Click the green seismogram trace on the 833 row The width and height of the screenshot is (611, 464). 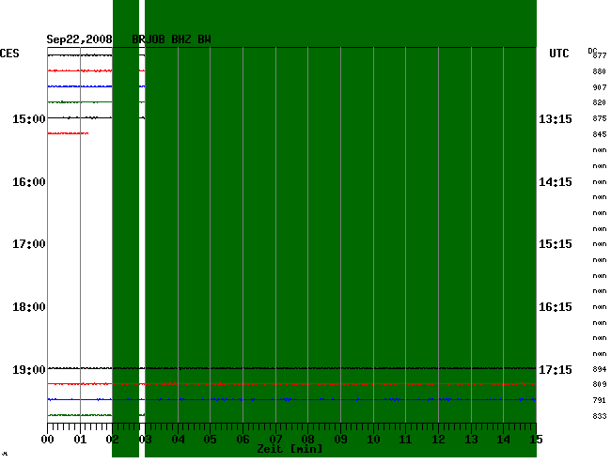(96, 415)
